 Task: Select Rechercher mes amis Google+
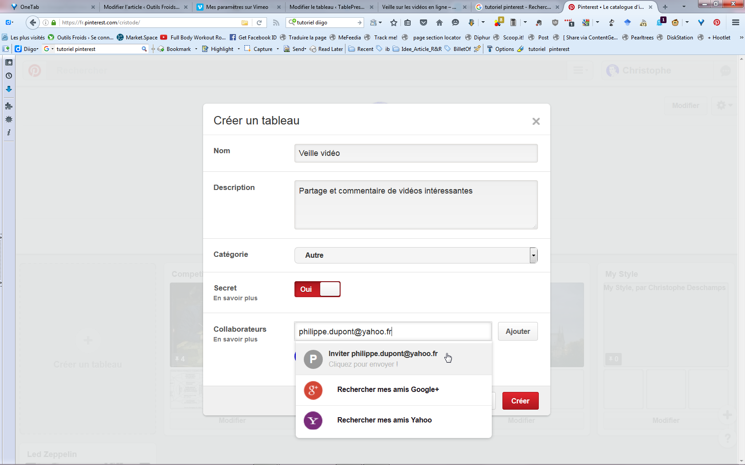394,390
